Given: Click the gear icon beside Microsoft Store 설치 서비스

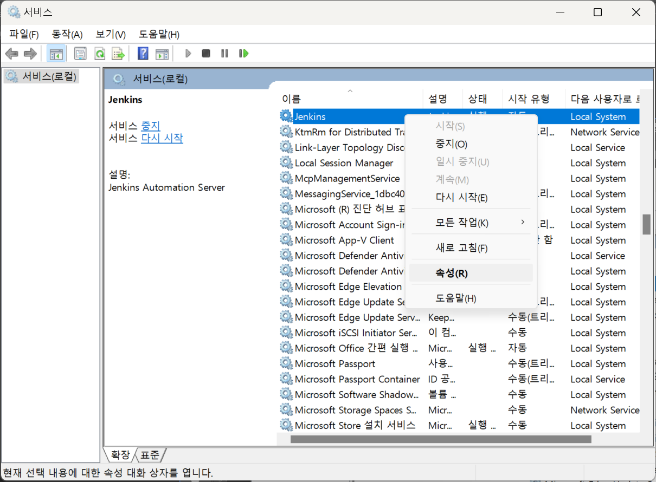Looking at the screenshot, I should pos(286,425).
